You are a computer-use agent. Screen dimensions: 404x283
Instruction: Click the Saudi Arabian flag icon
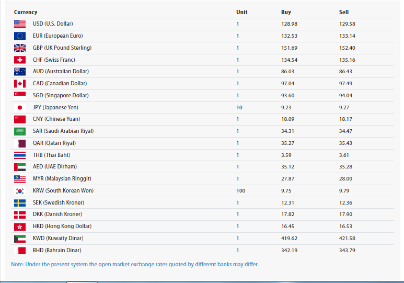(x=20, y=131)
